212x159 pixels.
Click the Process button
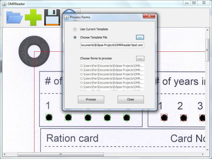[91, 100]
